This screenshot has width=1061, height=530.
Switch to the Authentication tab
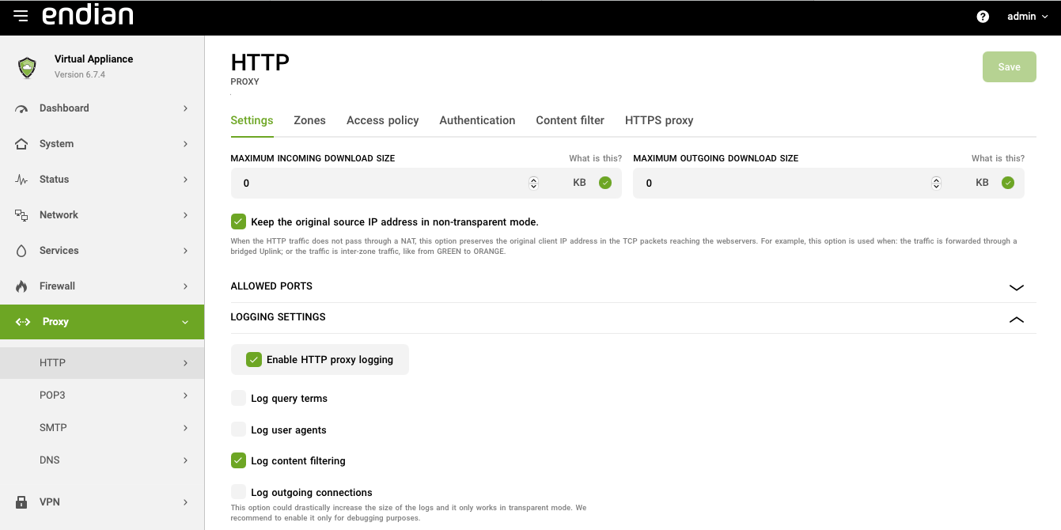477,120
